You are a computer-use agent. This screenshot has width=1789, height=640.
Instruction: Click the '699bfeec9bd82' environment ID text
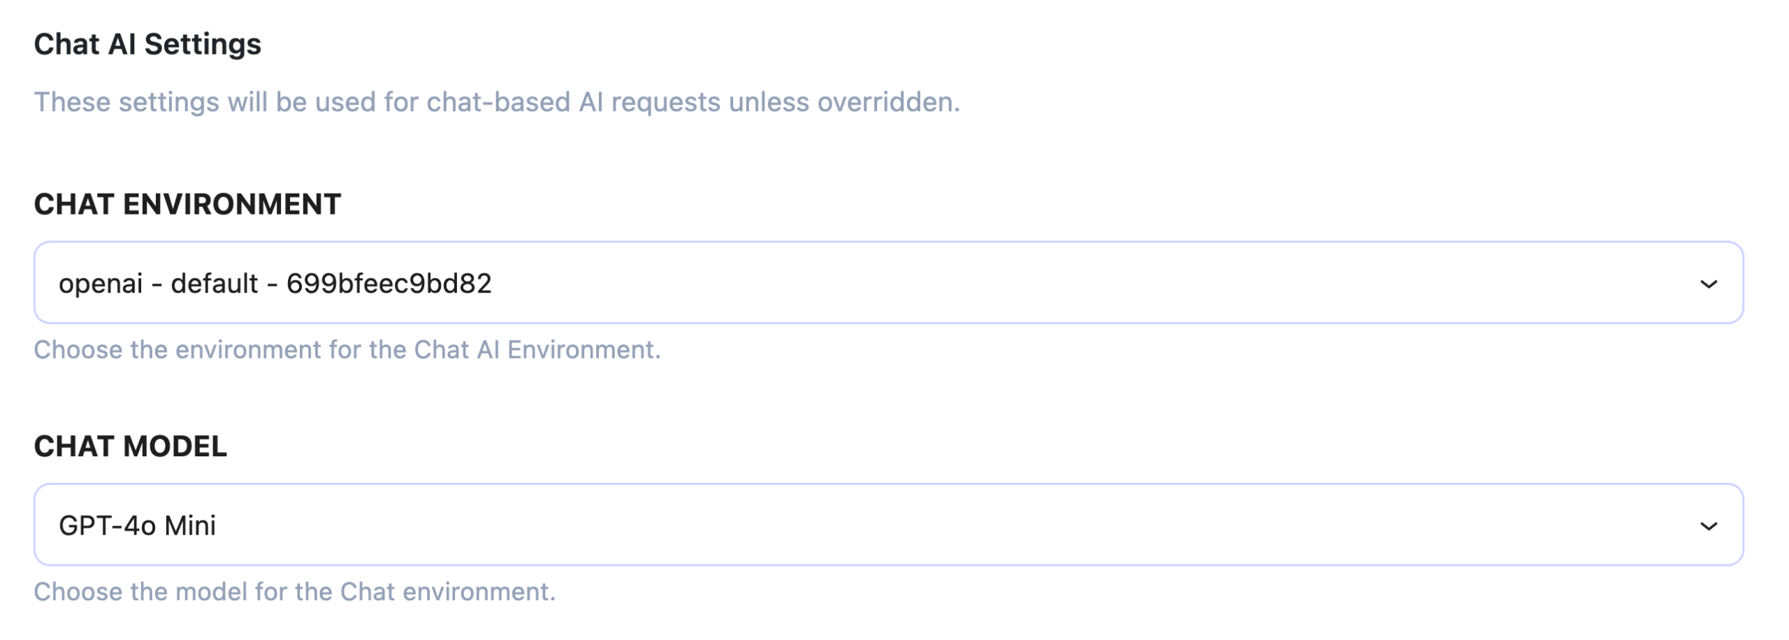[x=389, y=284]
